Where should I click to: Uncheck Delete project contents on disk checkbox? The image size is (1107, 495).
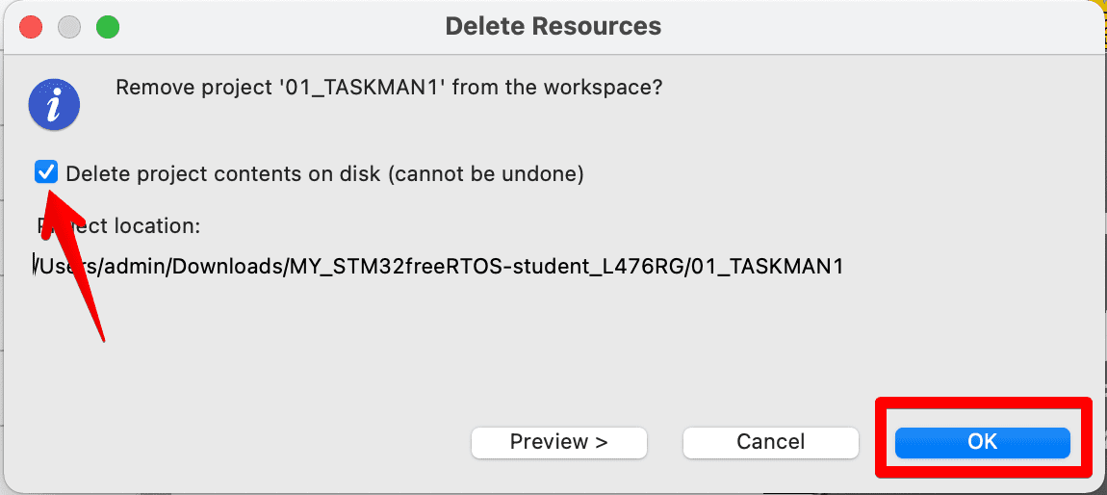click(46, 172)
